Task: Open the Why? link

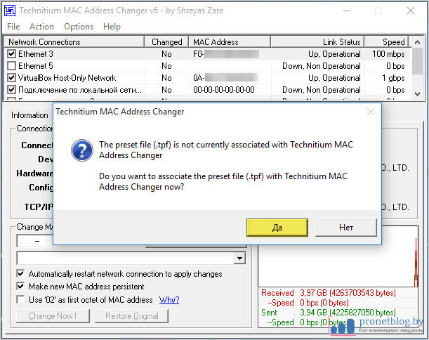Action: pyautogui.click(x=169, y=300)
